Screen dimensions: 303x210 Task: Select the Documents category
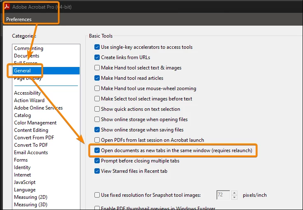coord(27,56)
